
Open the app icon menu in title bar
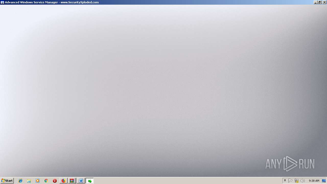pyautogui.click(x=2, y=2)
